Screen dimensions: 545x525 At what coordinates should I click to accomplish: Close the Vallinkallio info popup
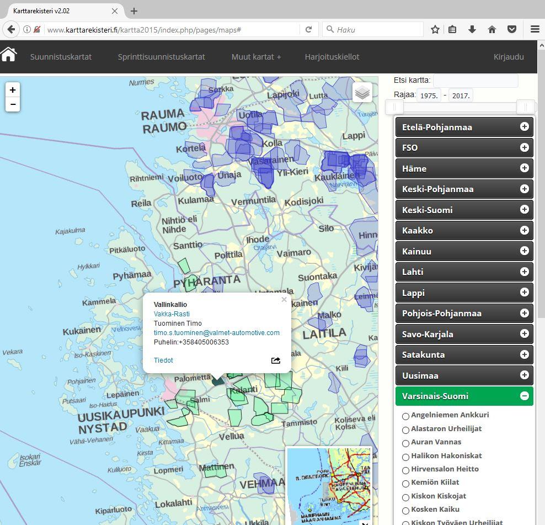[x=284, y=300]
